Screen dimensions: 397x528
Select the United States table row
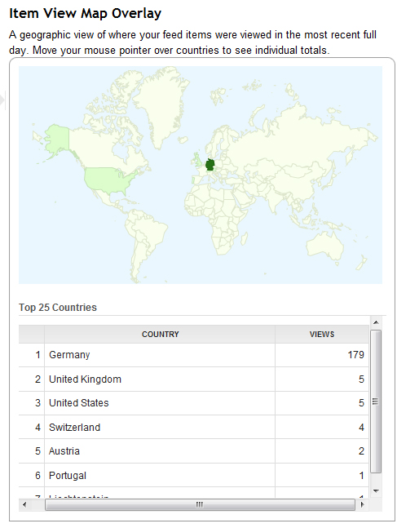pyautogui.click(x=194, y=403)
